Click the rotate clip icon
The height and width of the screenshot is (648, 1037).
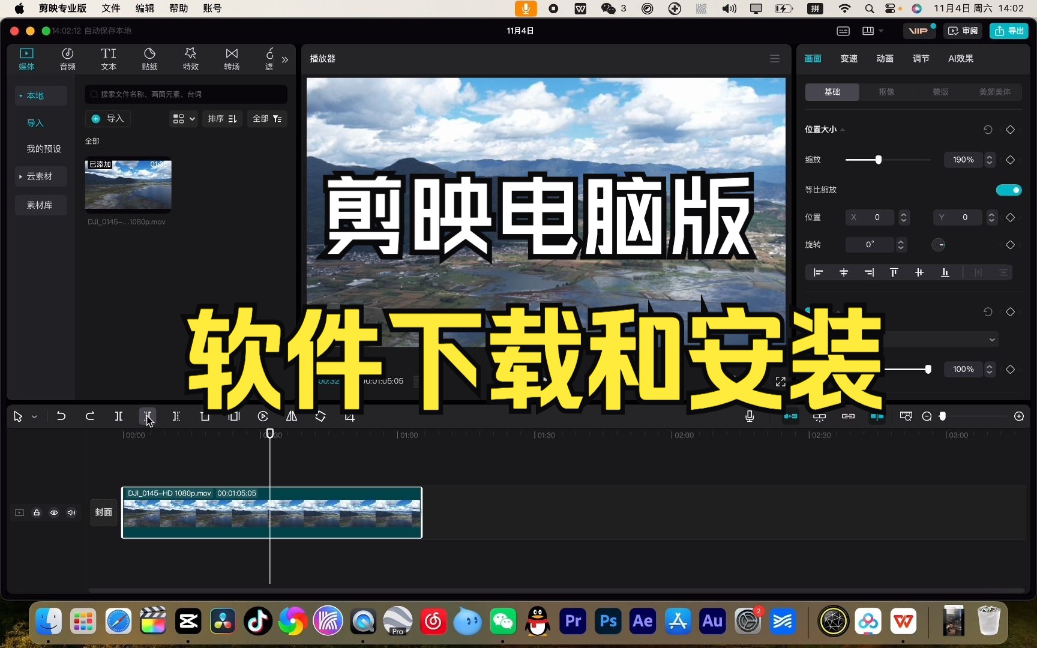[x=320, y=416]
